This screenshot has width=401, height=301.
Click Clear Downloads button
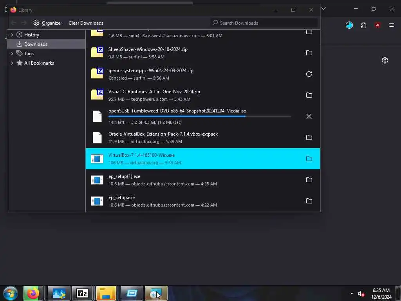point(86,23)
